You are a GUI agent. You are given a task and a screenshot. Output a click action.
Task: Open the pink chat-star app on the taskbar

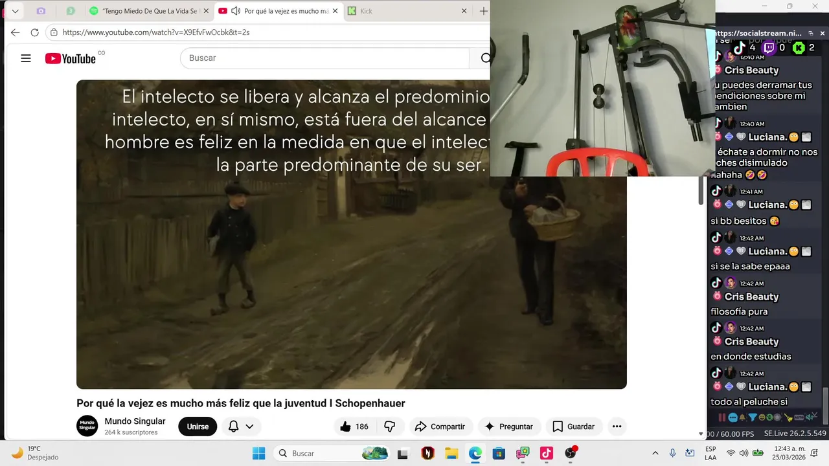(523, 453)
